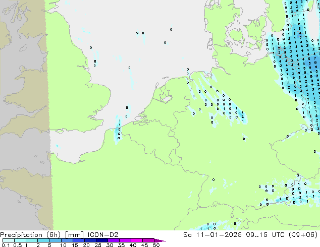Click the '[mm]' unit label
Screen dimensions: 320x247
click(74, 235)
